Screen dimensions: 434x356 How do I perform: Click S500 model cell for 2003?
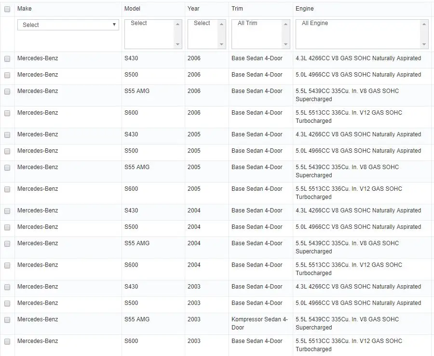coord(131,303)
